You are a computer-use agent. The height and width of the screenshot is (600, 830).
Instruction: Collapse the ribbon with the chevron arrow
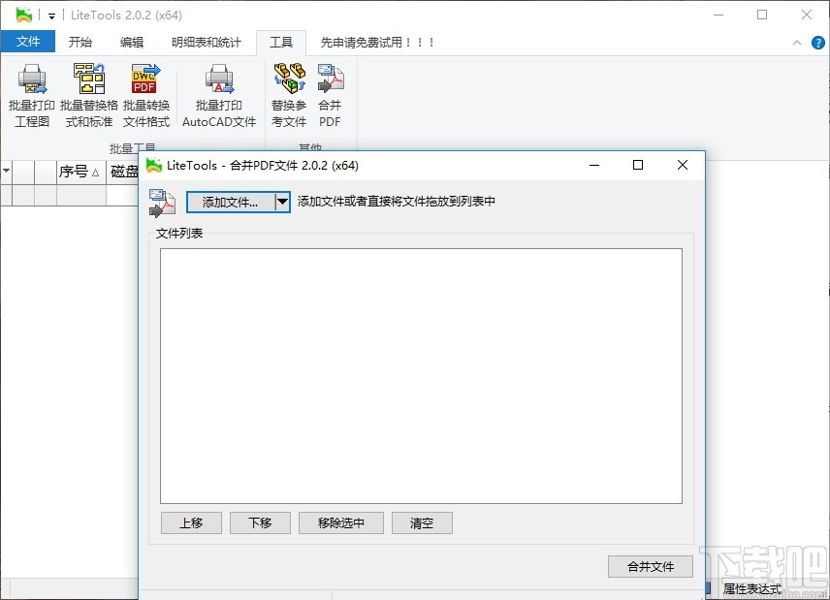[798, 42]
